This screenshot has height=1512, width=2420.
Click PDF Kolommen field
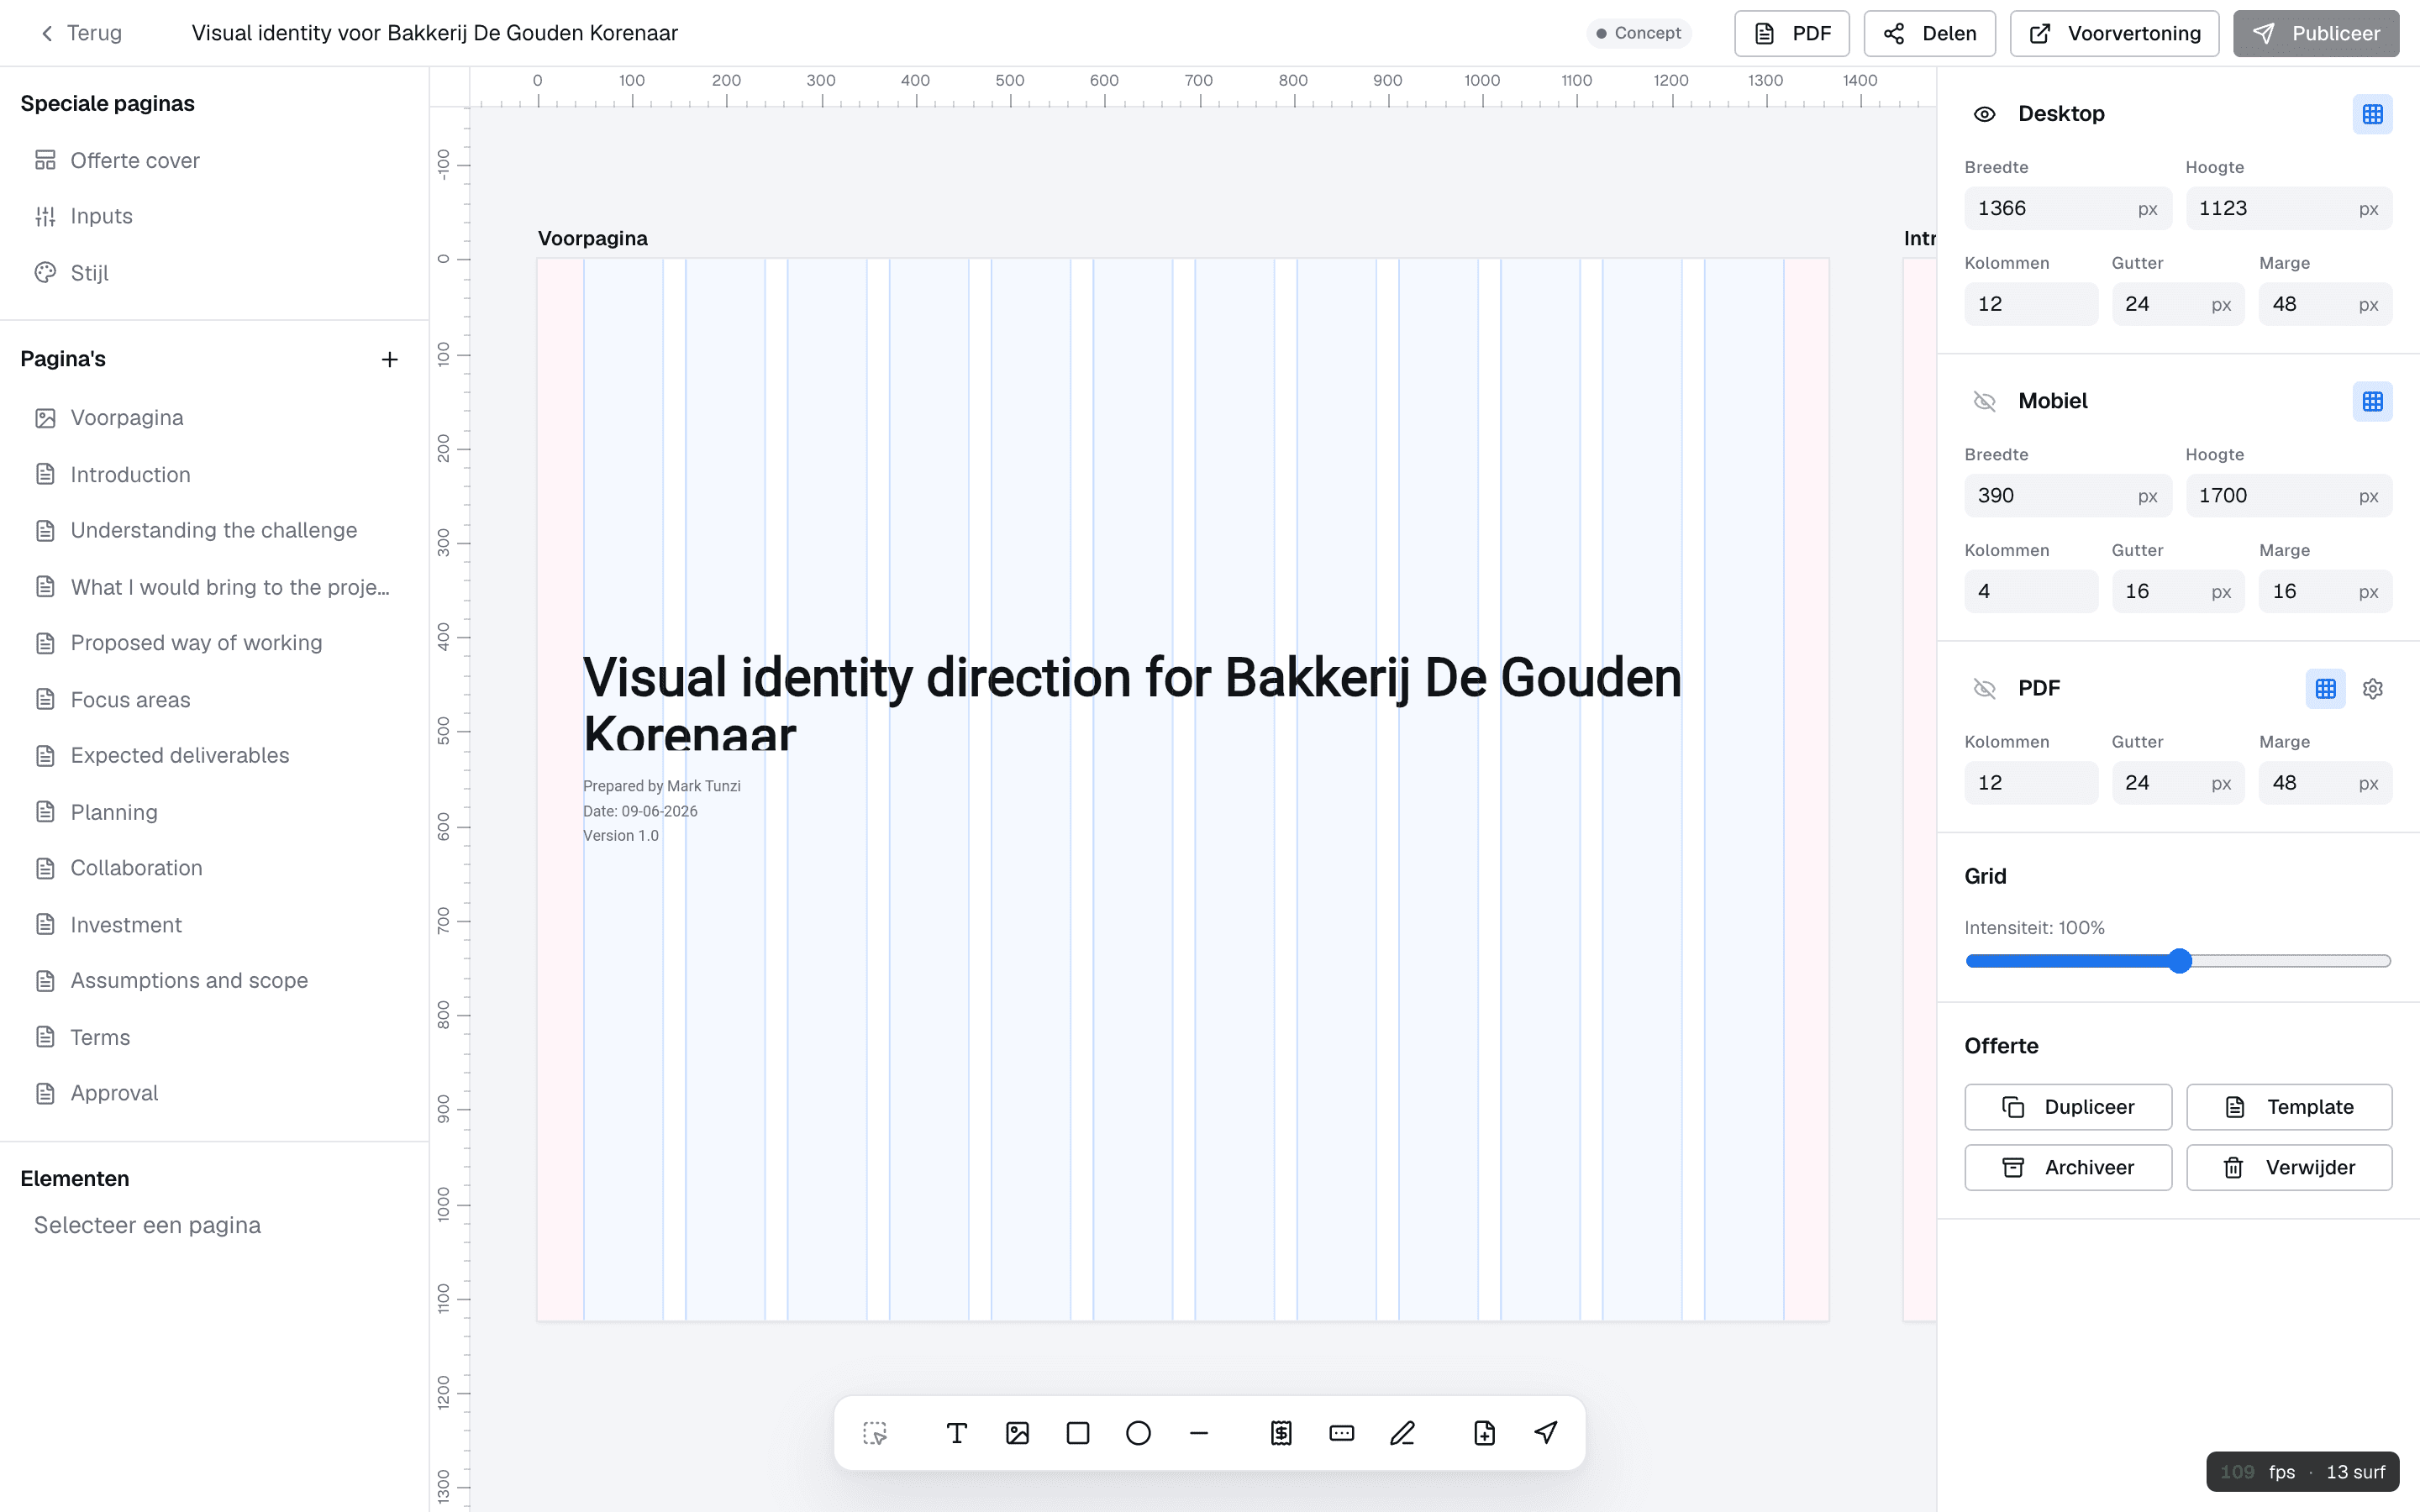point(2030,783)
